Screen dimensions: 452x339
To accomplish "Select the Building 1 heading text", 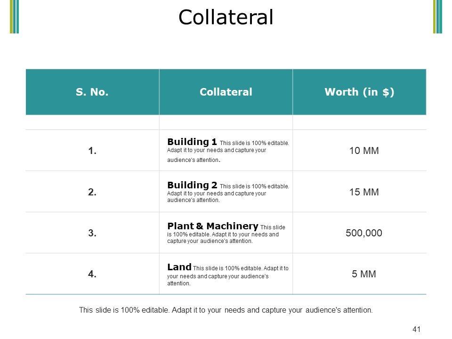I will pyautogui.click(x=192, y=142).
